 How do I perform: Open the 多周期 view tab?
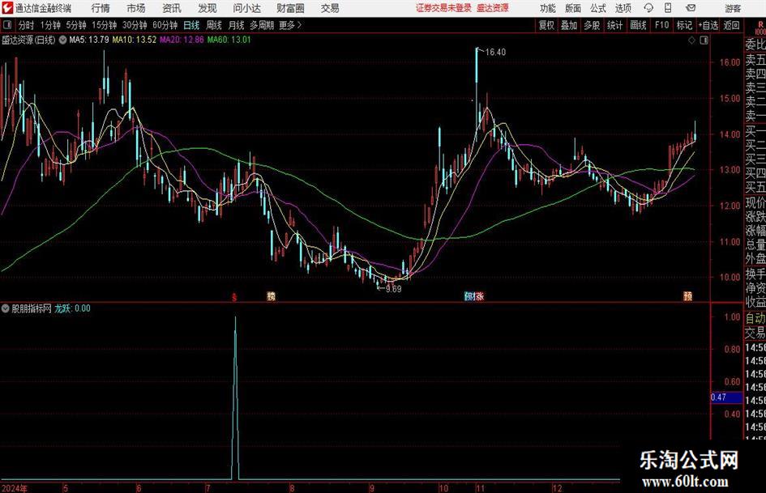(x=263, y=25)
